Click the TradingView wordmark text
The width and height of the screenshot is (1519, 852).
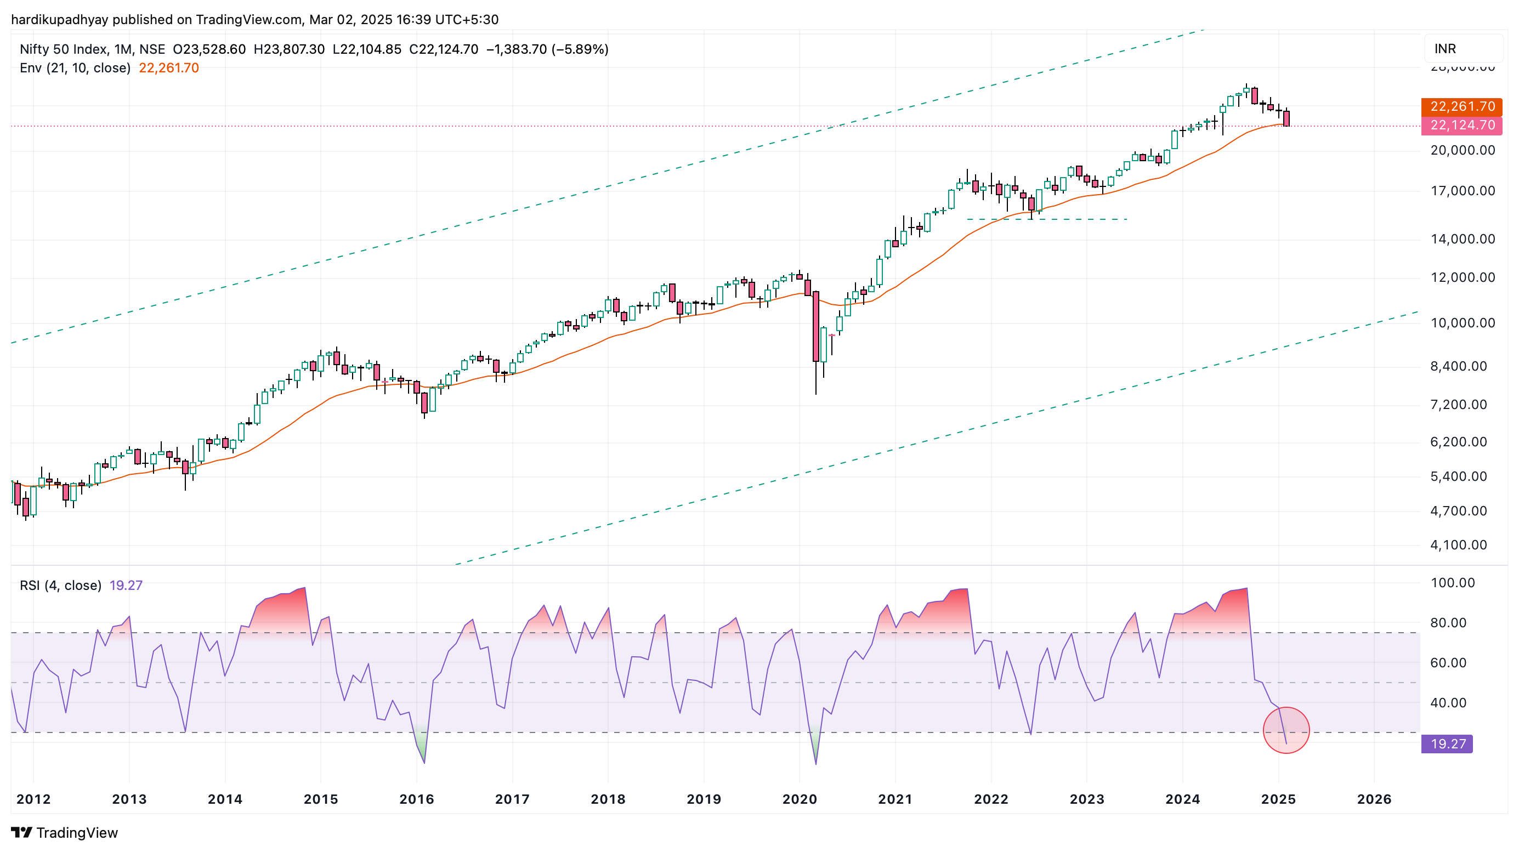click(77, 833)
